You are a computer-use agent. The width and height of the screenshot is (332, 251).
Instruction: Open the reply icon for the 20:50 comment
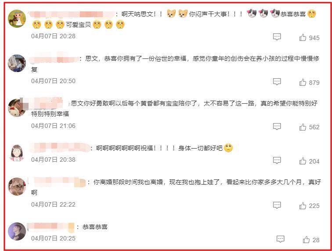[x=277, y=82]
